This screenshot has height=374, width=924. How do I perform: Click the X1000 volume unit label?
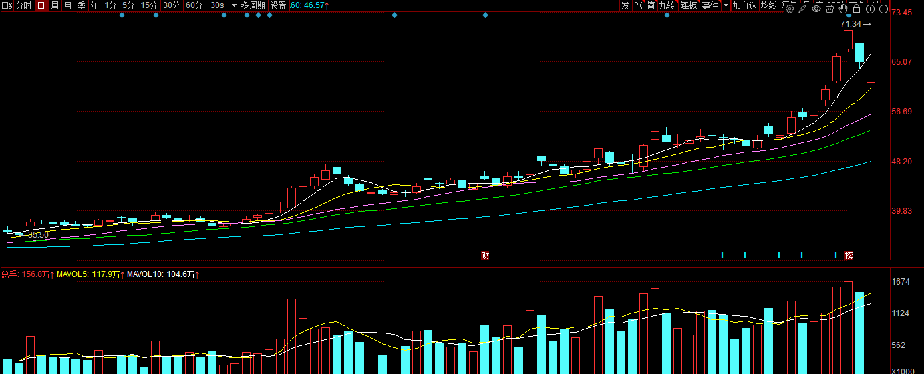904,371
